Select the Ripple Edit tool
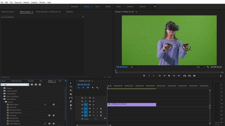 (71, 90)
